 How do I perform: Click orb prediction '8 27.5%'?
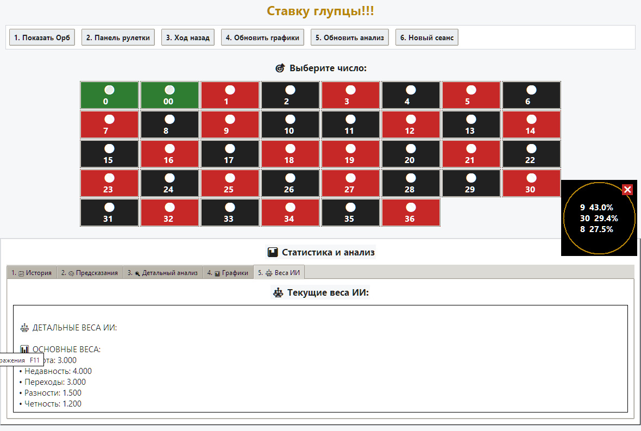click(x=596, y=229)
